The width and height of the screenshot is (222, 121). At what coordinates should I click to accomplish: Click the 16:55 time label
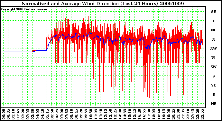pyautogui.click(x=144, y=114)
